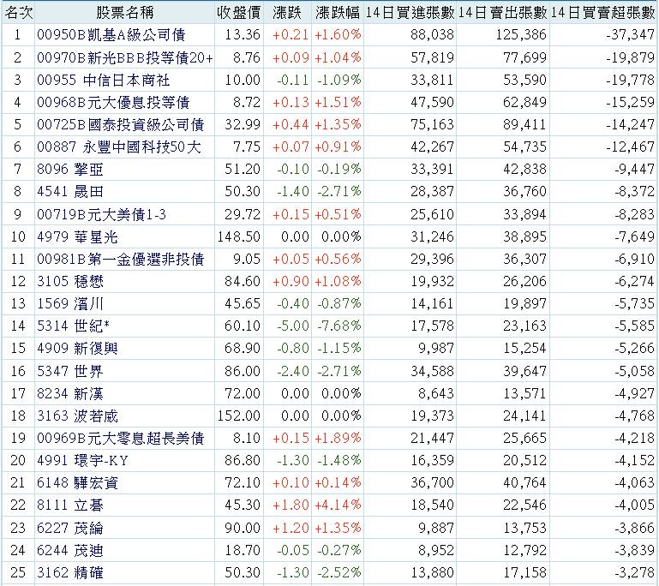
Task: Select sell volume 125,386
Action: [521, 35]
